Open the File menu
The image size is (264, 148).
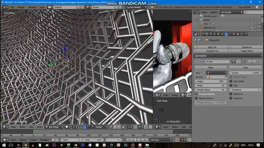pos(12,7)
